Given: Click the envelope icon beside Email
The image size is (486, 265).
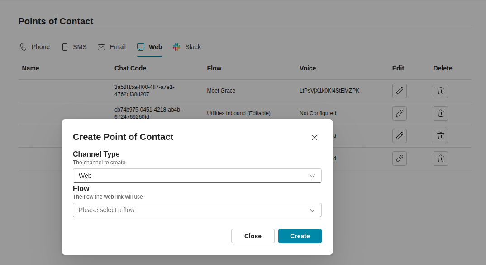Looking at the screenshot, I should [101, 46].
